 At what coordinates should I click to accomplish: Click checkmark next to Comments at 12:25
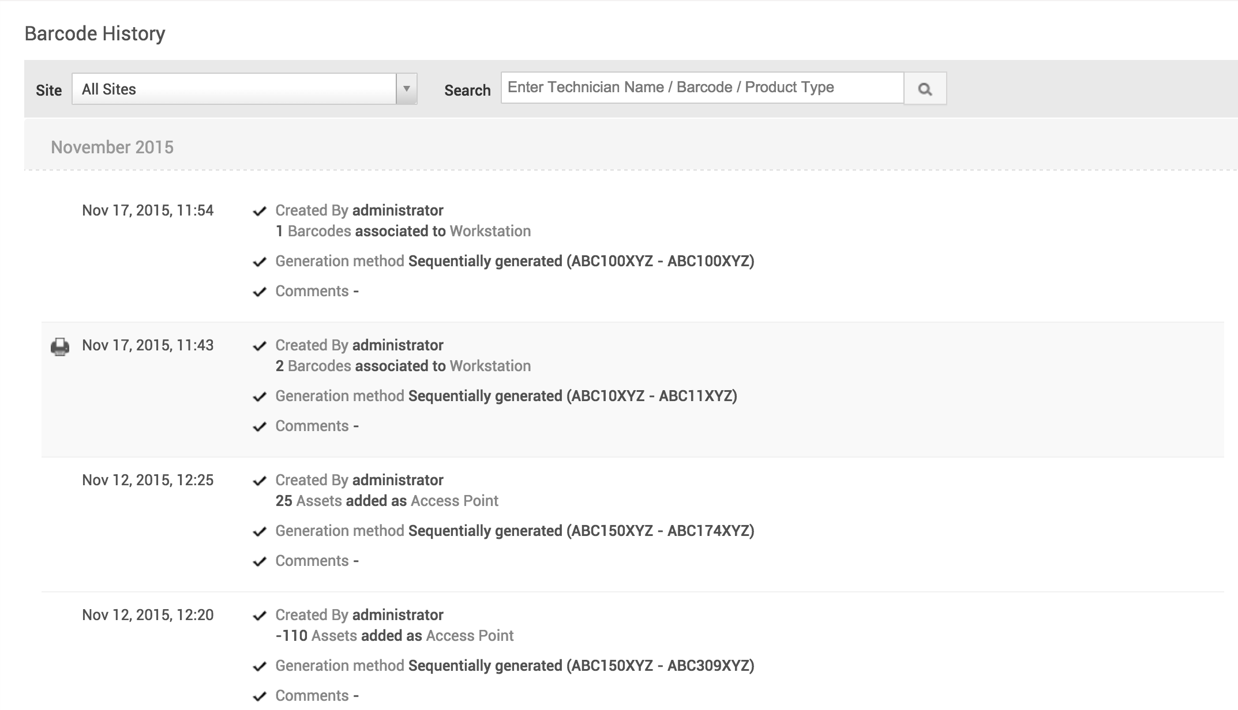pyautogui.click(x=260, y=562)
